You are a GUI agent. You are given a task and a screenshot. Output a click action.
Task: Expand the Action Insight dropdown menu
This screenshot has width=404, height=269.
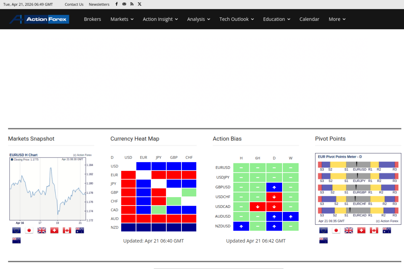160,19
